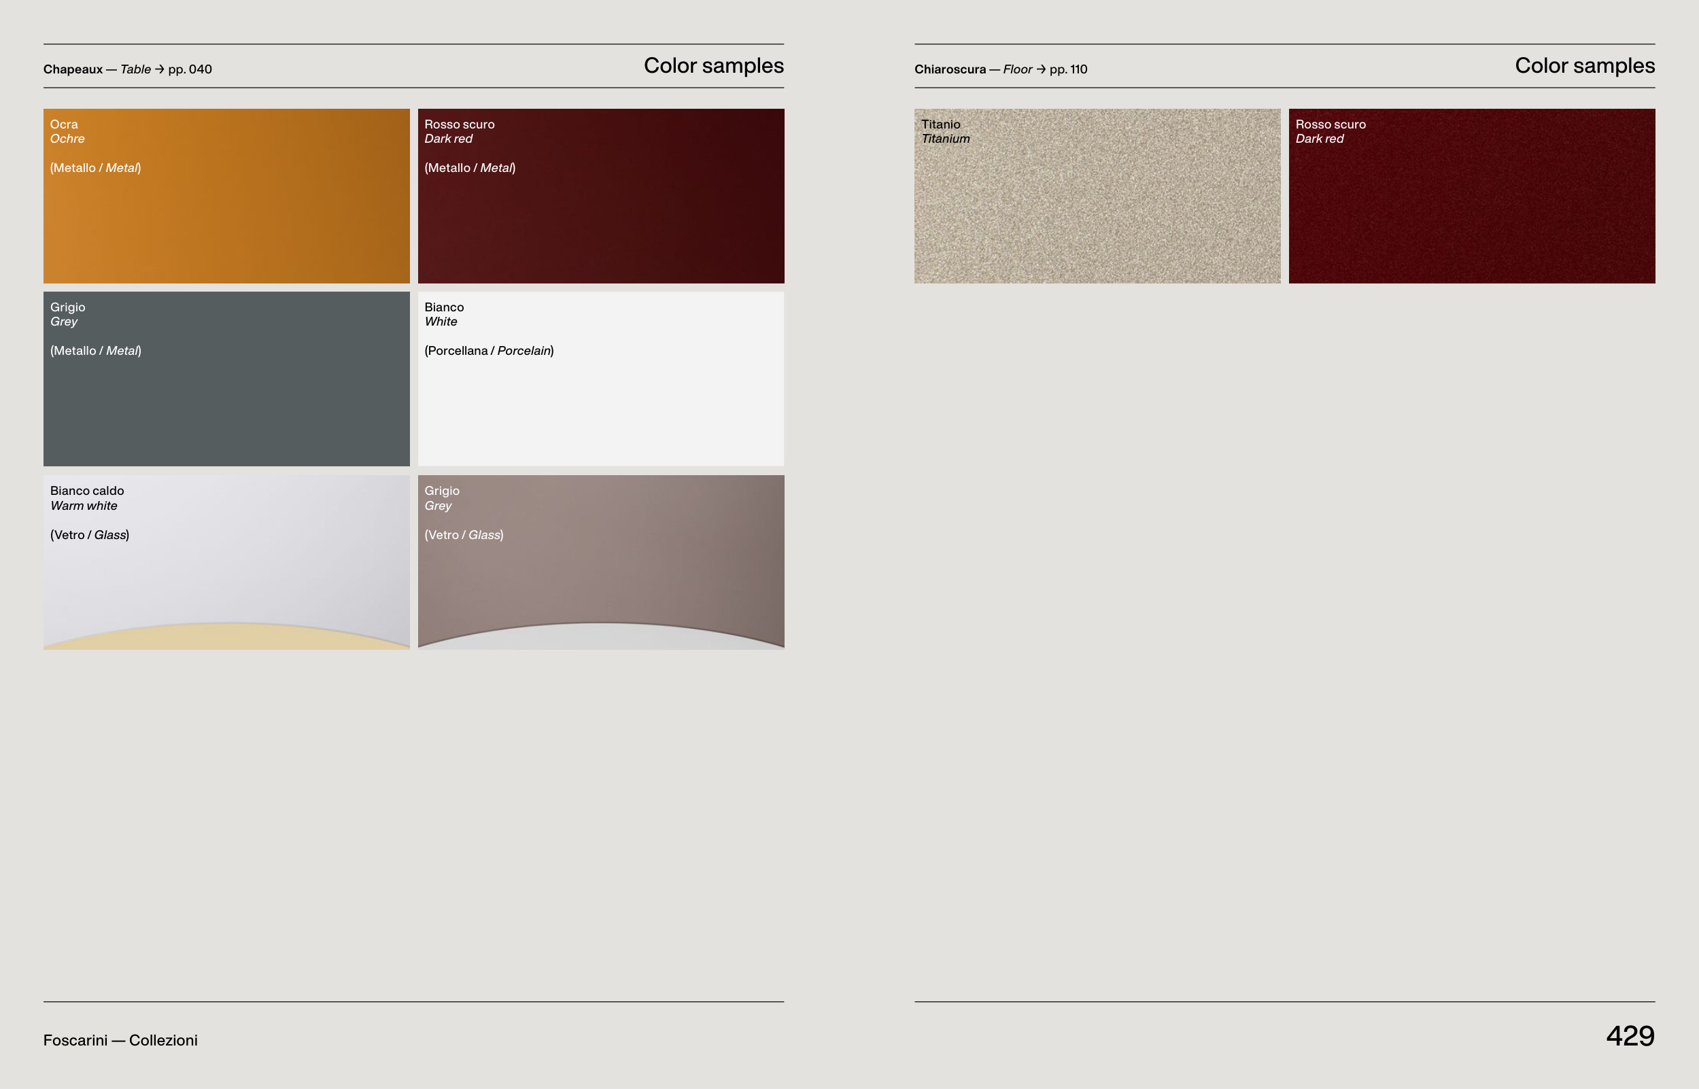
Task: Click the Foscarini — Collezioni footer text
Action: 120,1040
